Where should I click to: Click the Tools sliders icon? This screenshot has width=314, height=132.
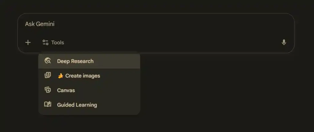coord(45,43)
